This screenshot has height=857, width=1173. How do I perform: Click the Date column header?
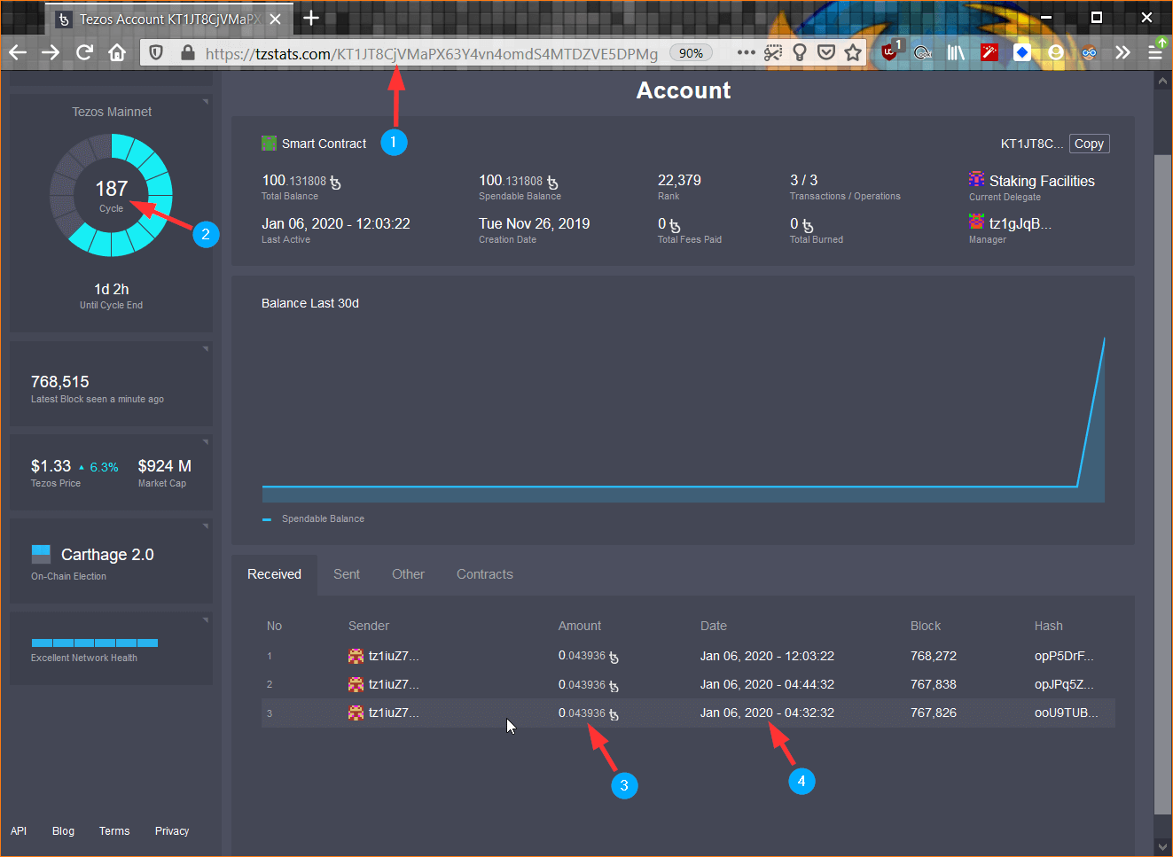tap(714, 626)
